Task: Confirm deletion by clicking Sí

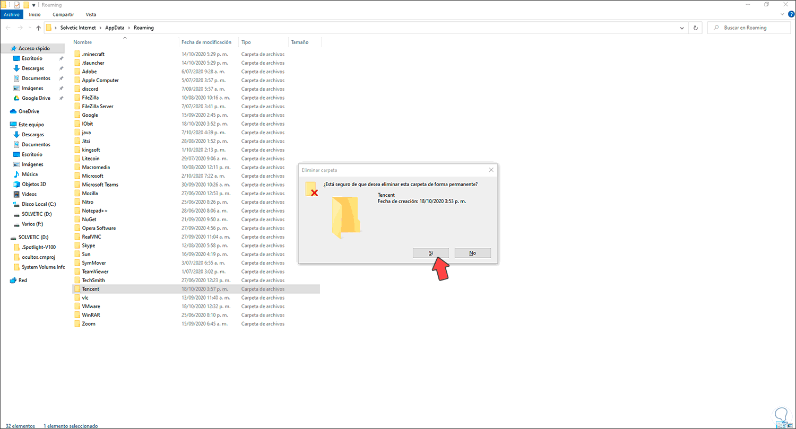Action: 430,253
